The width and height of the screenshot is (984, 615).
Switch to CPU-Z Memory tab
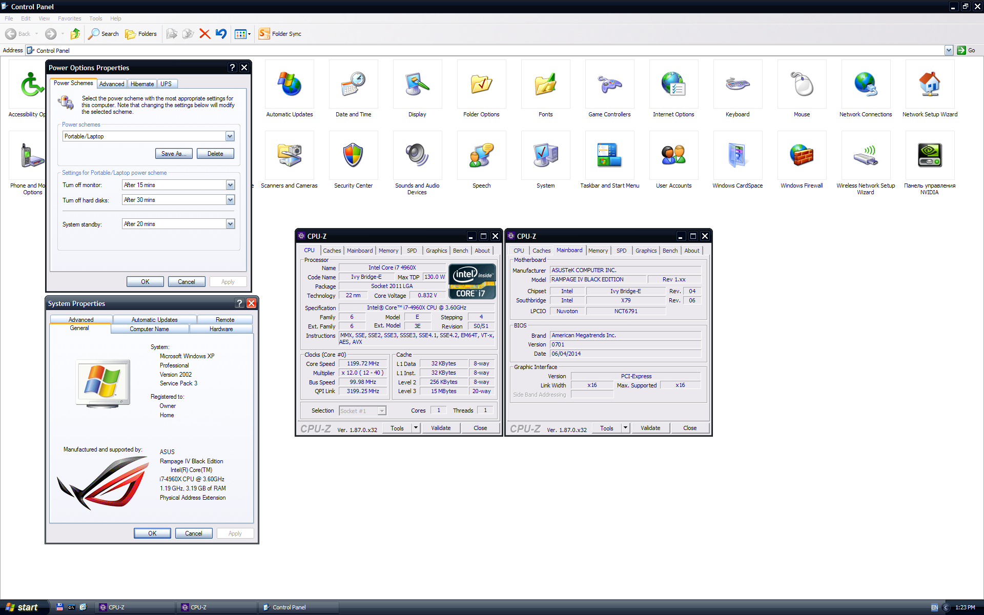[x=388, y=251]
